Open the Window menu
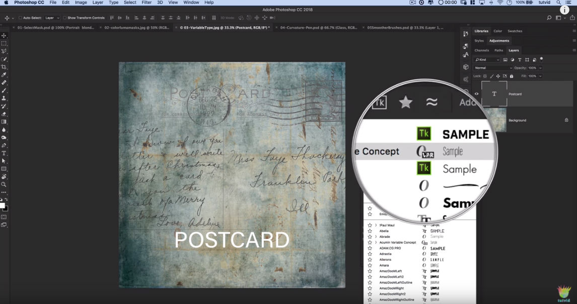 (x=191, y=3)
